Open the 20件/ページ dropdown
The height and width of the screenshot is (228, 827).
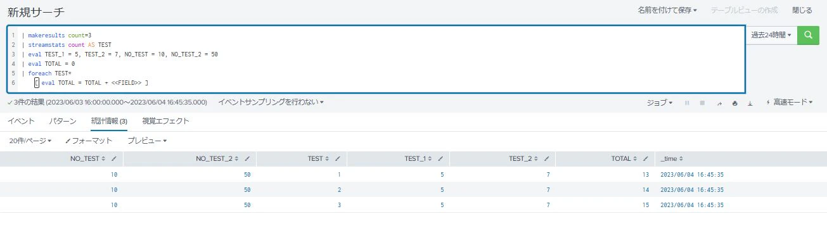[x=30, y=141]
